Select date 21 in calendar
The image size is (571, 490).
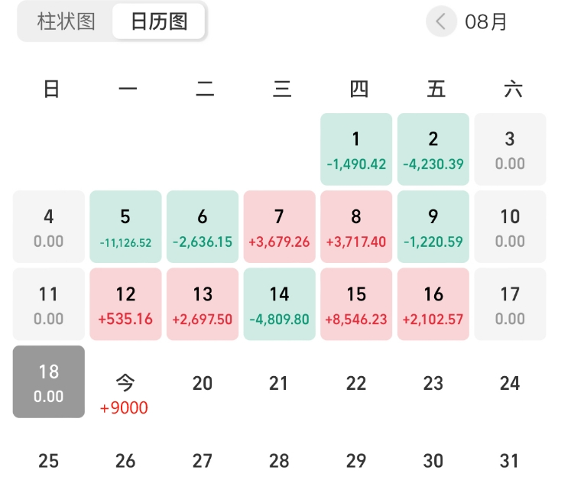[x=279, y=383]
